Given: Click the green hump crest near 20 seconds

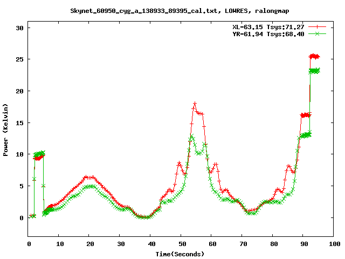Looking at the screenshot, I should (x=91, y=186).
